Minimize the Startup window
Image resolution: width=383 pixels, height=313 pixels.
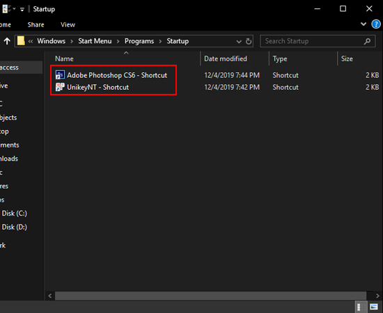coord(317,9)
